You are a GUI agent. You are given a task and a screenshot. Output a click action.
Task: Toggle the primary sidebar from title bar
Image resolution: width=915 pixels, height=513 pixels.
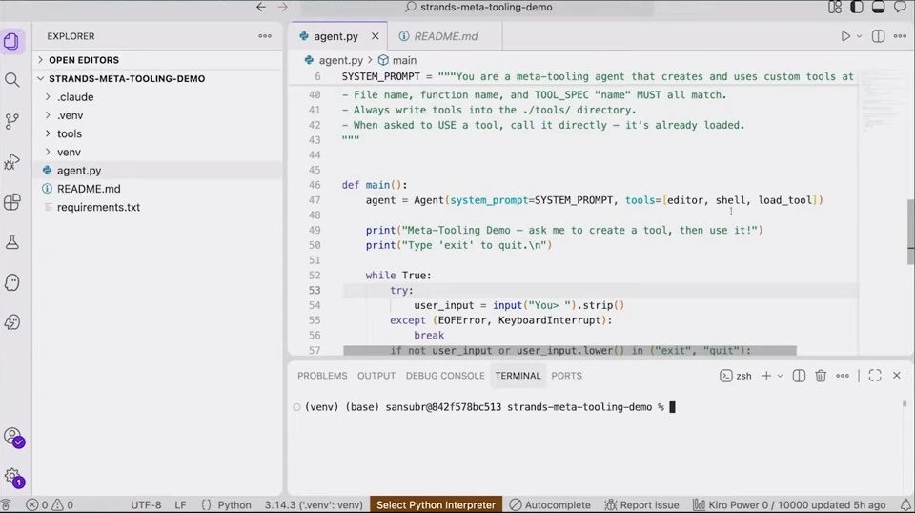coord(857,7)
